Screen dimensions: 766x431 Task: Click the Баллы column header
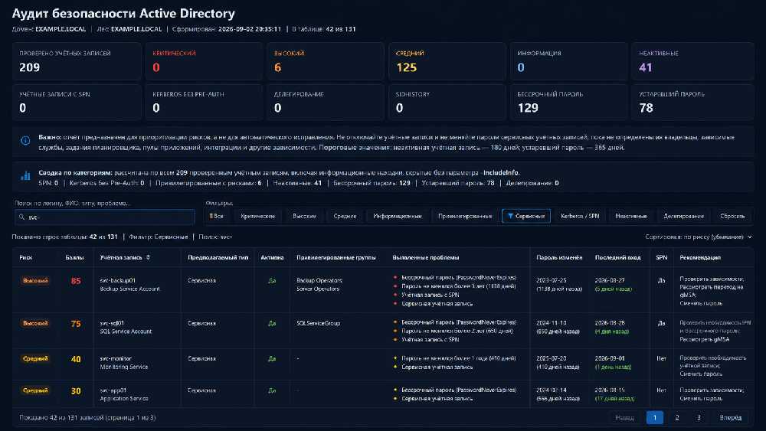click(74, 257)
